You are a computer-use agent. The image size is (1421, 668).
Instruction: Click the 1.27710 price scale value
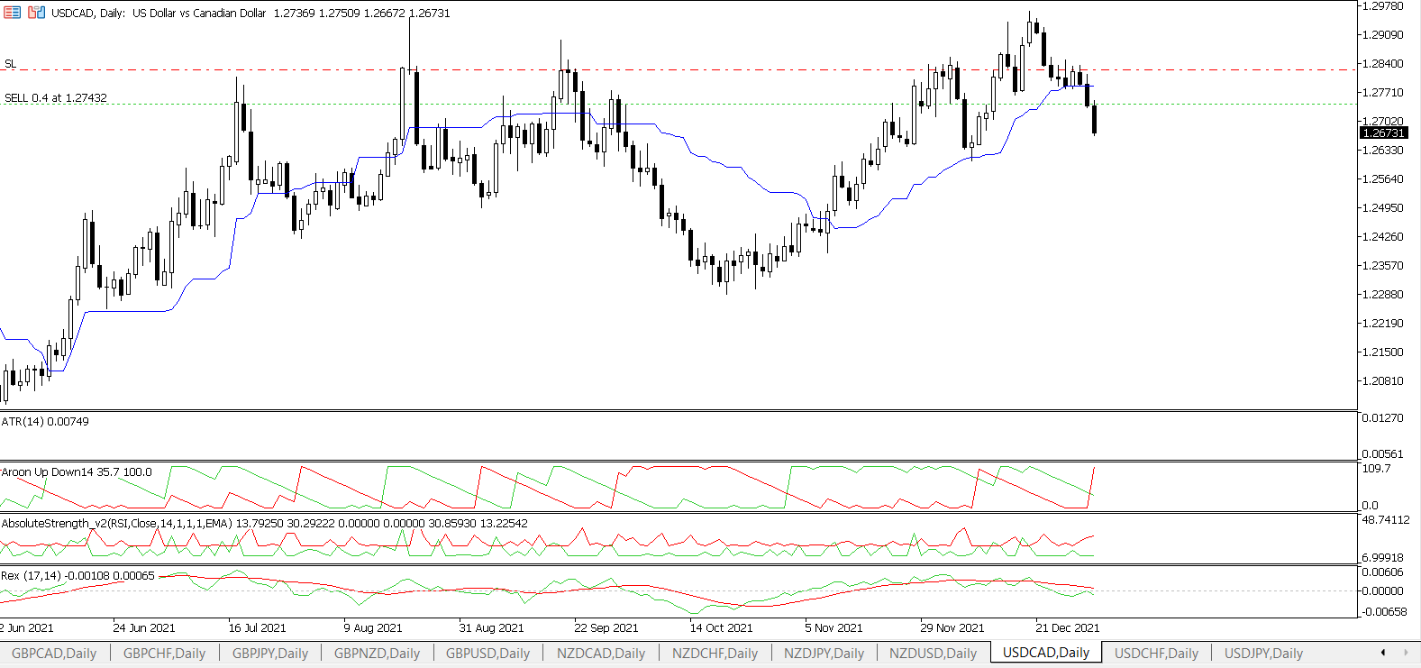[x=1382, y=93]
